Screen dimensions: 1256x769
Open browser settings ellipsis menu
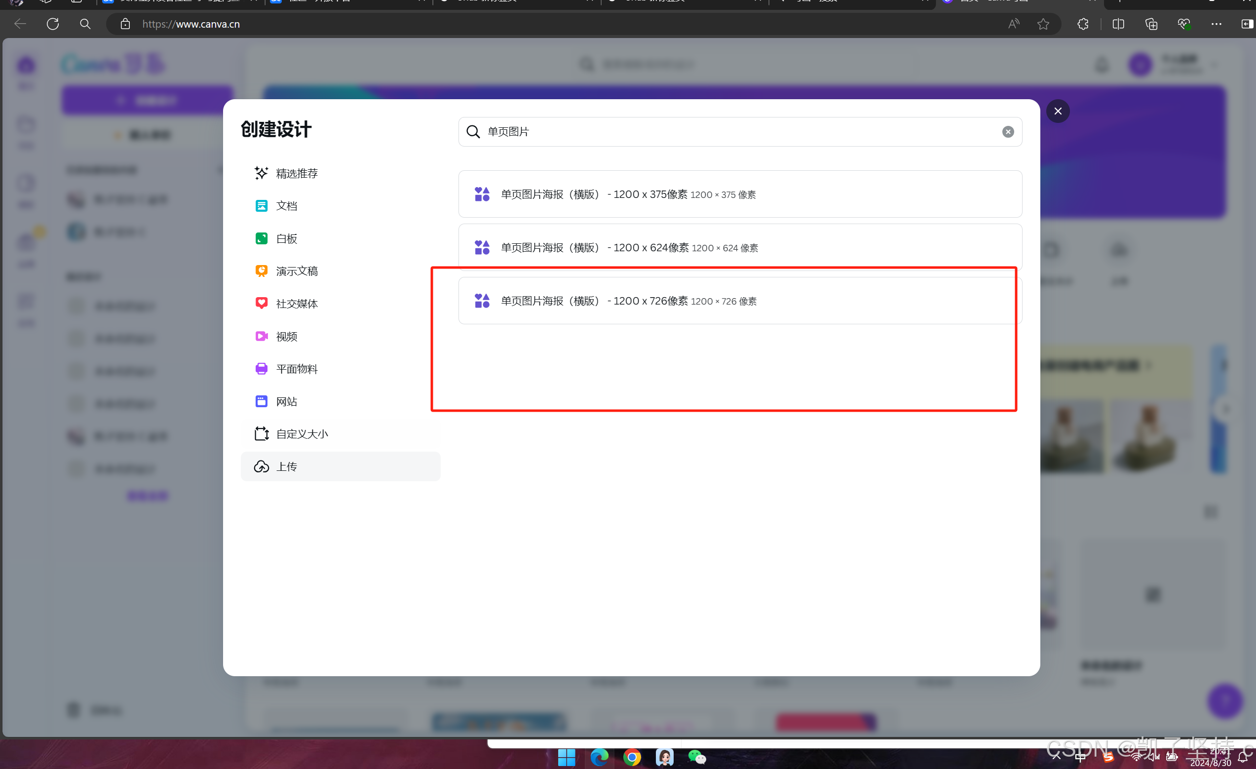point(1216,24)
